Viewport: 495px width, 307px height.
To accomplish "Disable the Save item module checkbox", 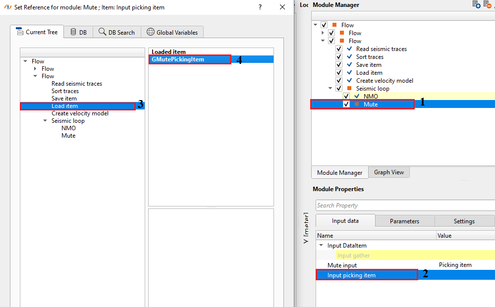I will 339,65.
